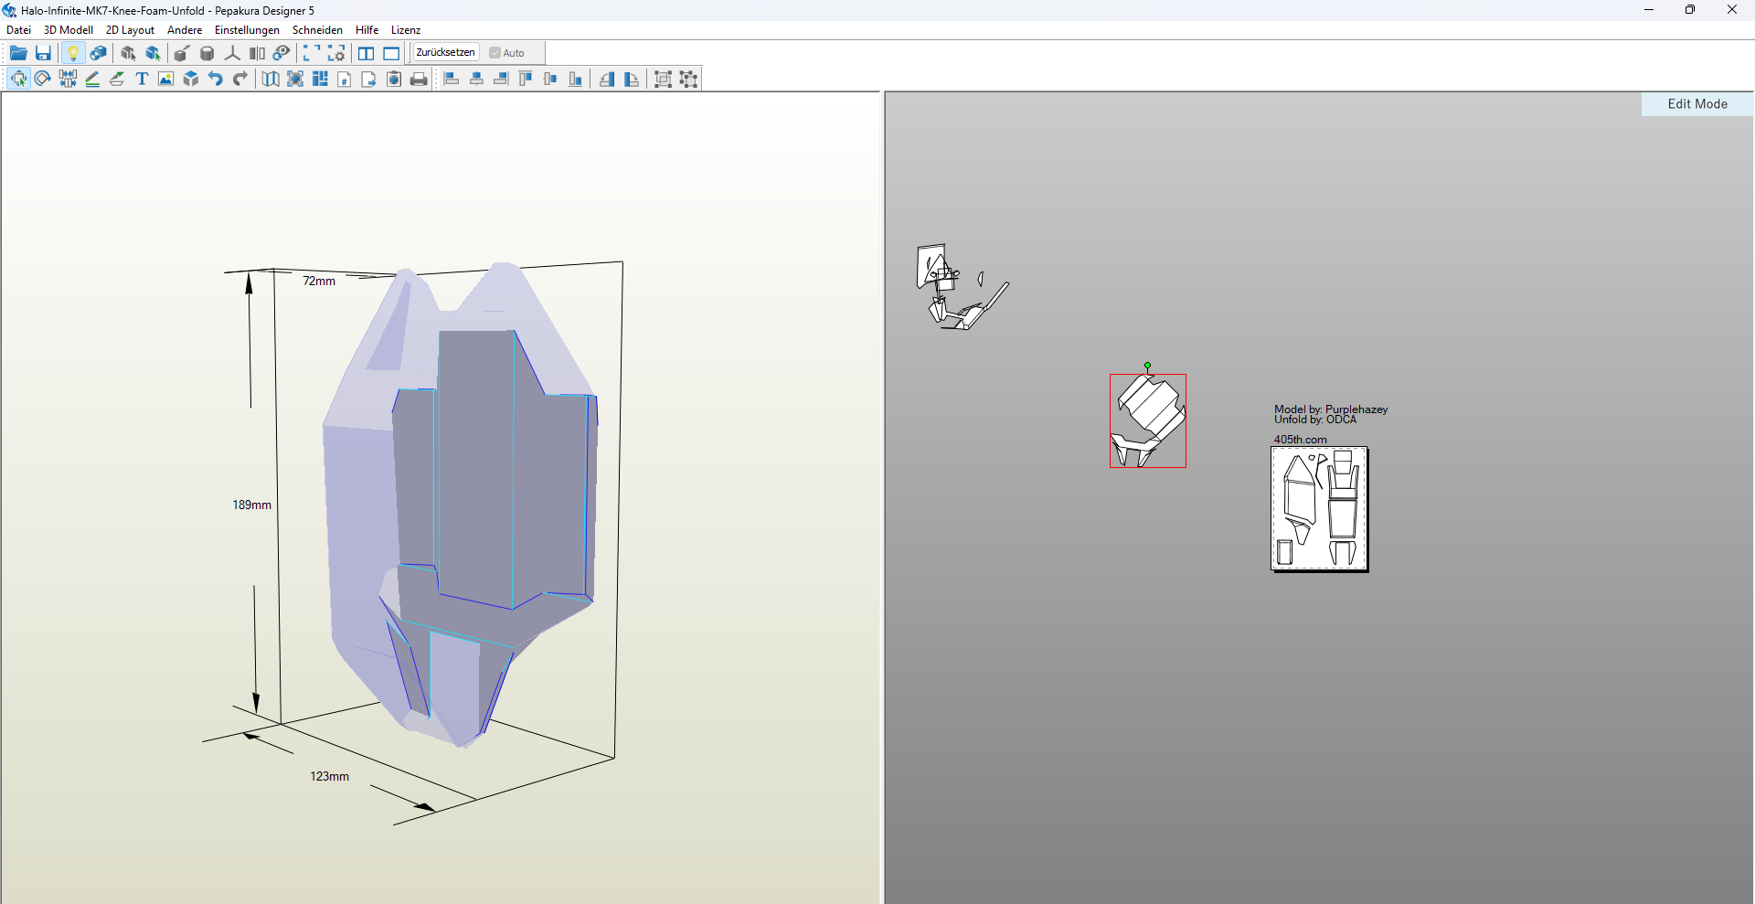Save the project with the floppy icon

(x=43, y=53)
